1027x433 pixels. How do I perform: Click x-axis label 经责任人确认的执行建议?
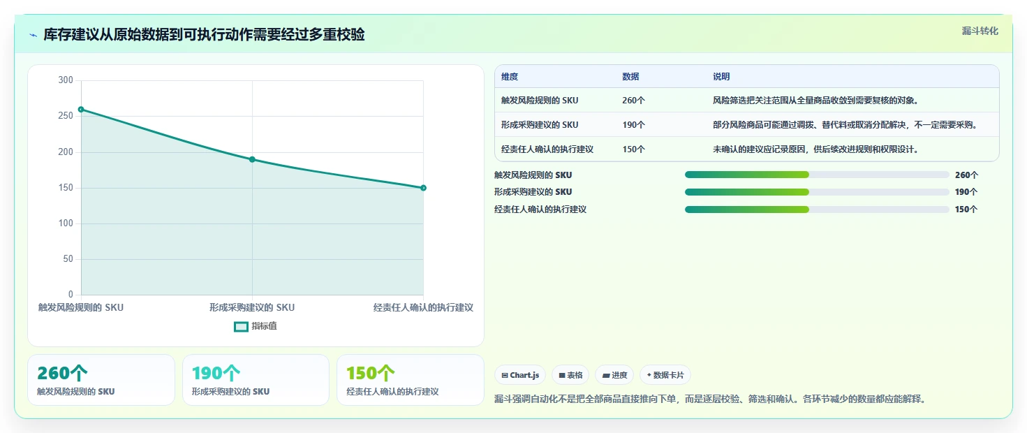point(423,307)
